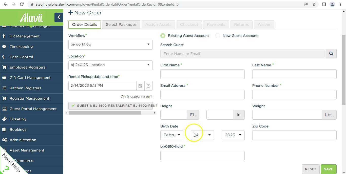The height and width of the screenshot is (174, 346).
Task: Click the SAVE button
Action: coord(329,169)
